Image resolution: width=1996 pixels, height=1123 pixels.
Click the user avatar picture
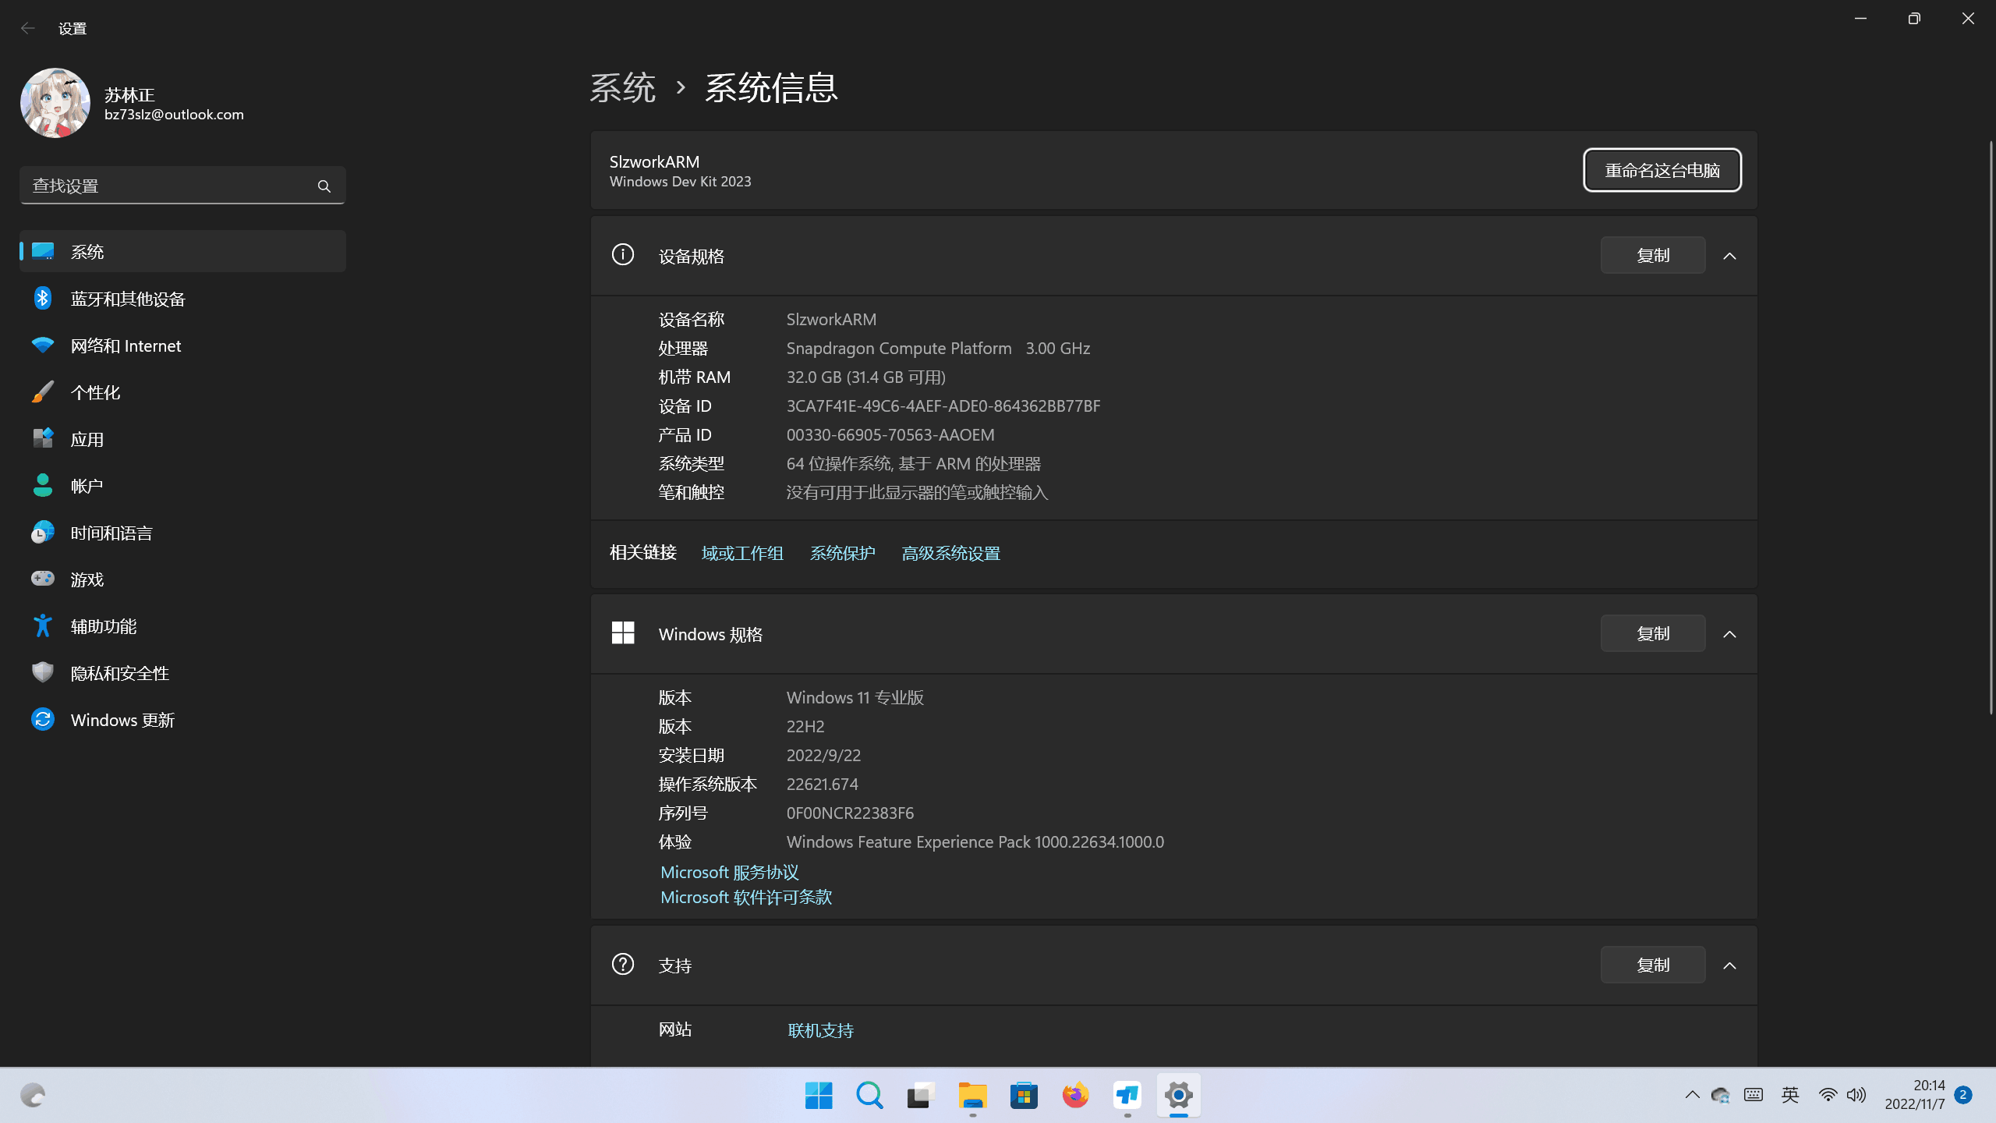tap(55, 103)
